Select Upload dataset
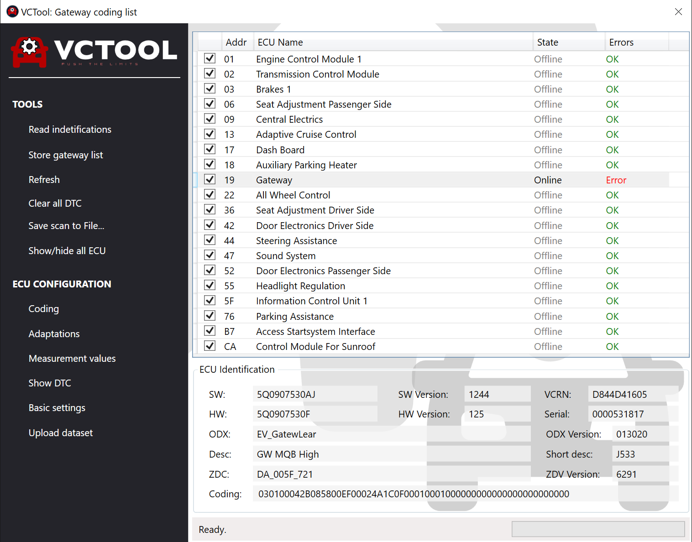Image resolution: width=692 pixels, height=542 pixels. [x=60, y=433]
